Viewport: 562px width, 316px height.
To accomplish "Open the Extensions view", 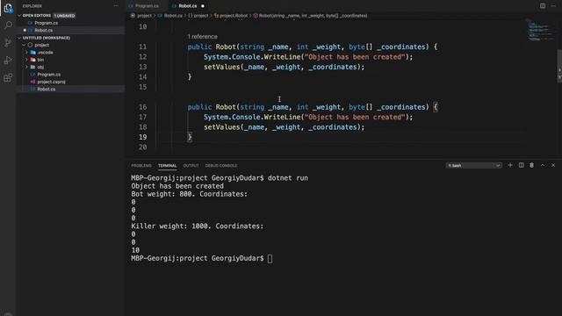I will pos(8,77).
